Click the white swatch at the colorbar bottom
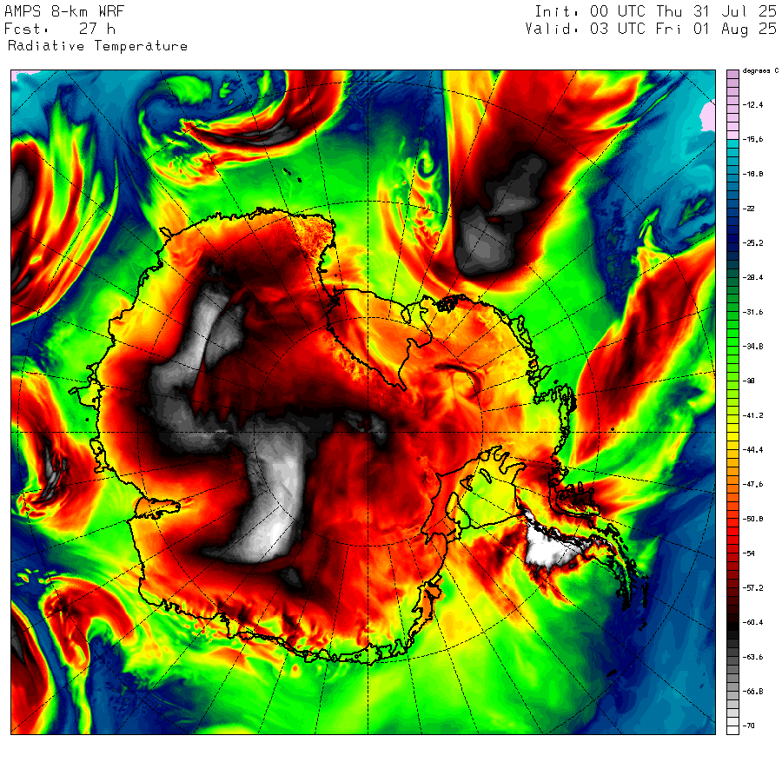The height and width of the screenshot is (782, 782). 732,730
